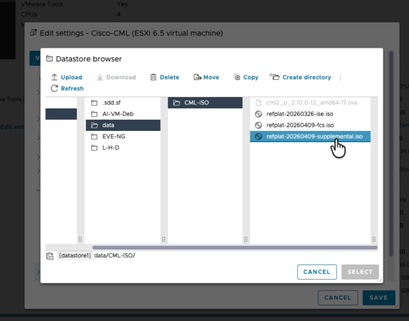Open the .sdd.sf folder
This screenshot has height=321, width=409.
click(123, 103)
